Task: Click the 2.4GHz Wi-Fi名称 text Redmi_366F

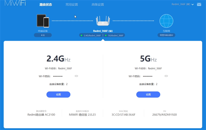Action: [65, 68]
